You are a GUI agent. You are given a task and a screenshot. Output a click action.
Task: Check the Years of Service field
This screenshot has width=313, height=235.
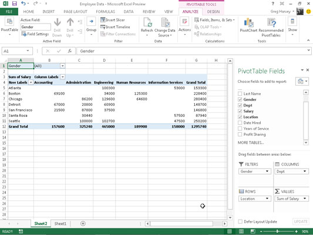coord(240,129)
